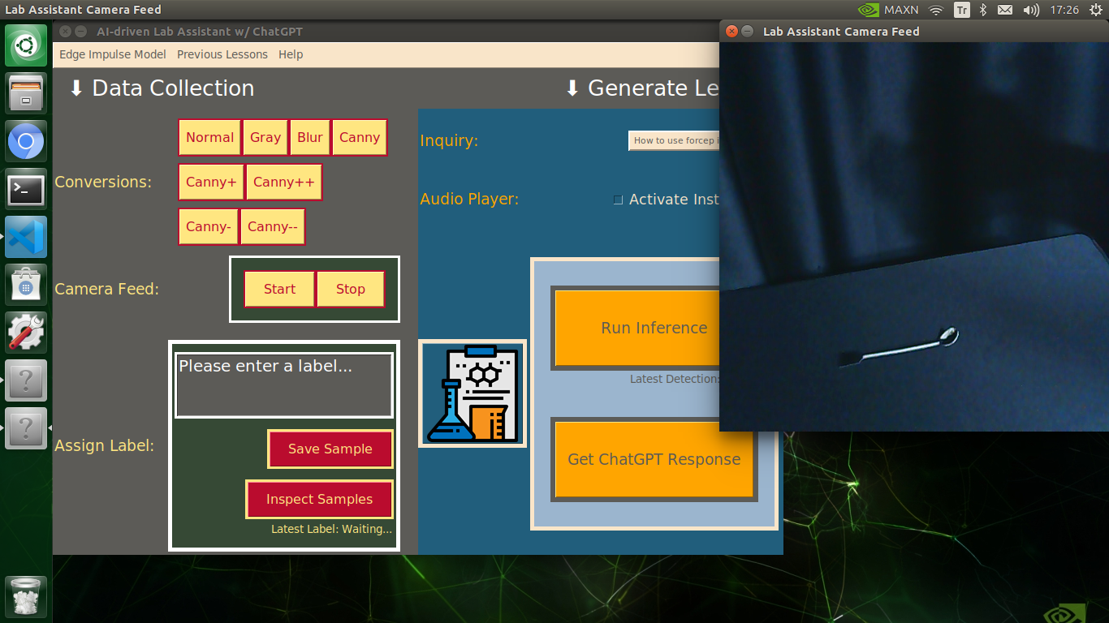
Task: Click the lab flask and clipboard icon
Action: tap(473, 393)
